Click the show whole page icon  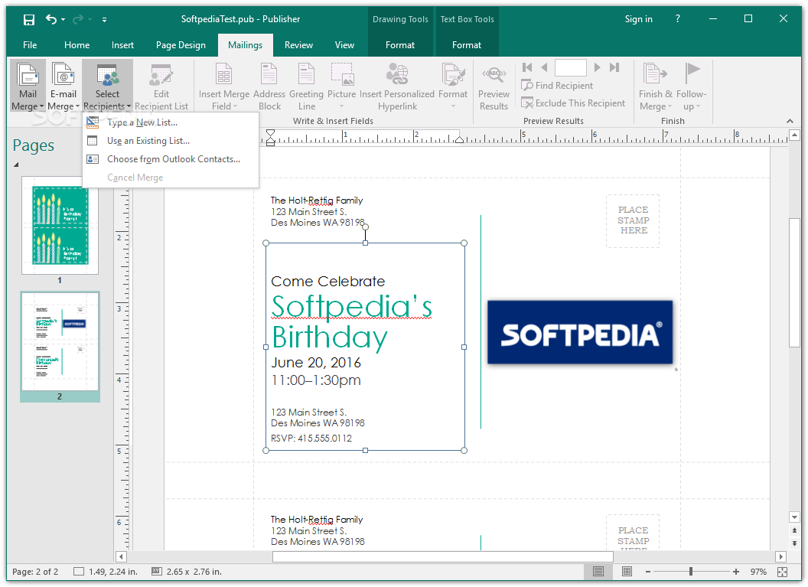(782, 572)
